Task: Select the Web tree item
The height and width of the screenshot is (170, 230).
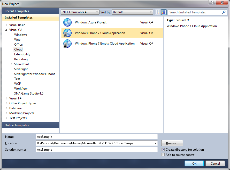Action: point(17,40)
